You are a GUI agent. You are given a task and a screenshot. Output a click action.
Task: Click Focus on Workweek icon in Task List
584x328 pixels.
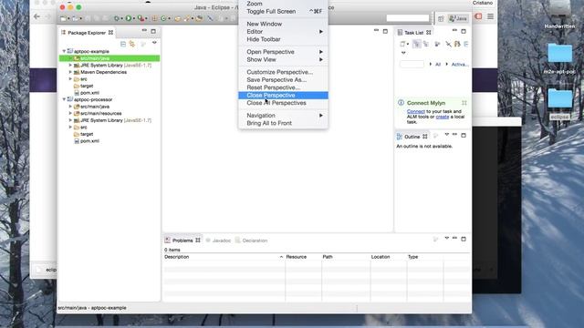point(438,45)
